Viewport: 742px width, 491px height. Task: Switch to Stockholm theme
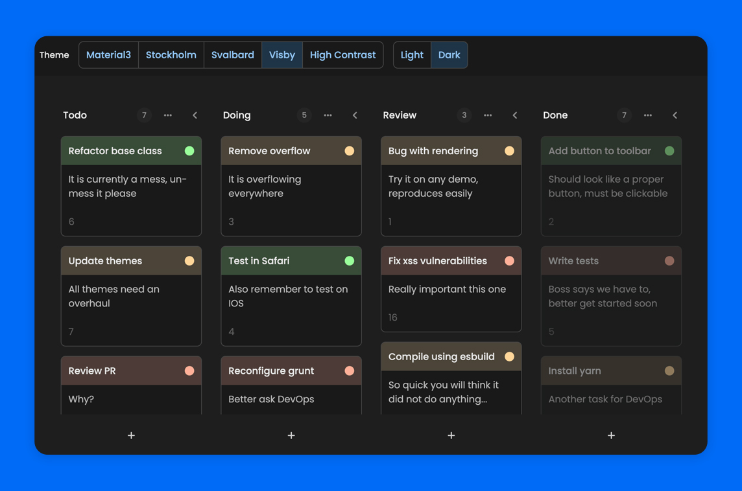click(171, 55)
